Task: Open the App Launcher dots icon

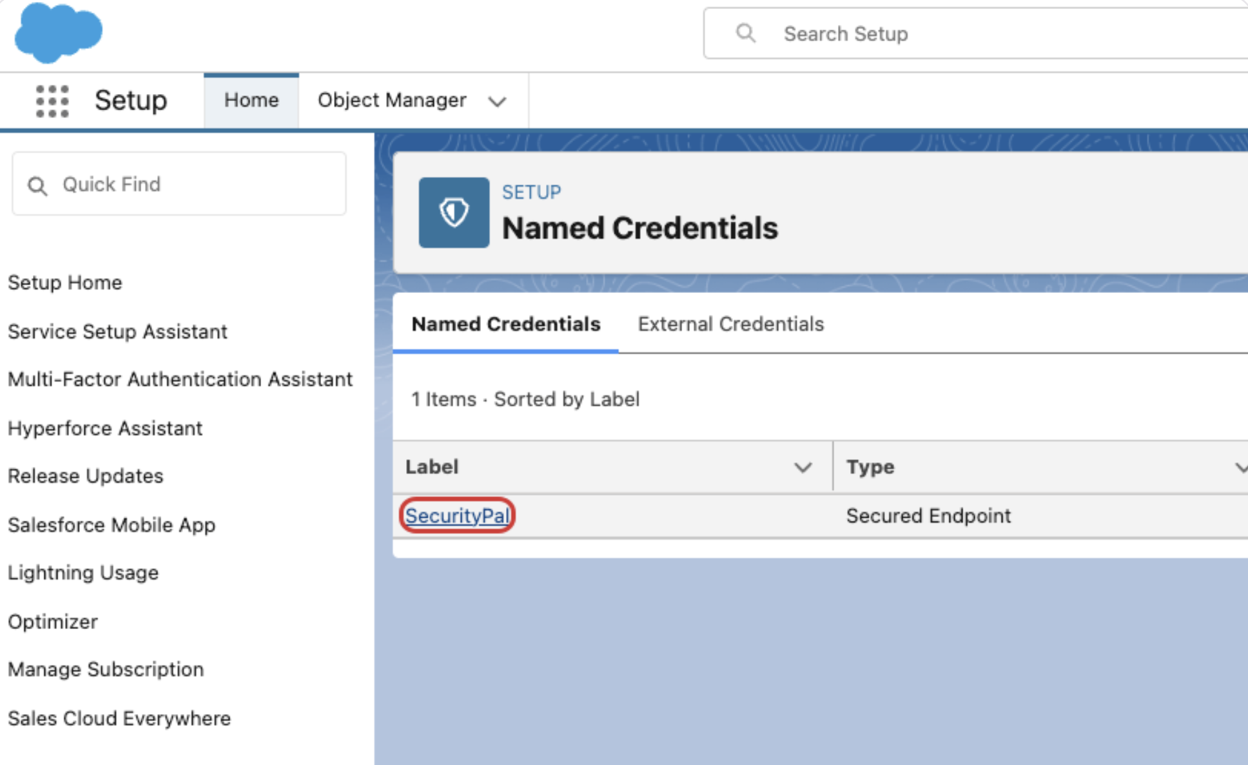Action: pos(52,101)
